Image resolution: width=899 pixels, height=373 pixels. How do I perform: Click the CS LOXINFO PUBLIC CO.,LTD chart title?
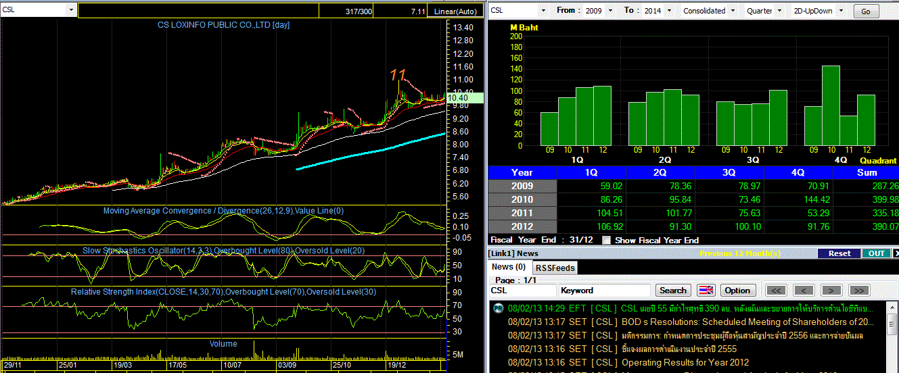pyautogui.click(x=223, y=25)
